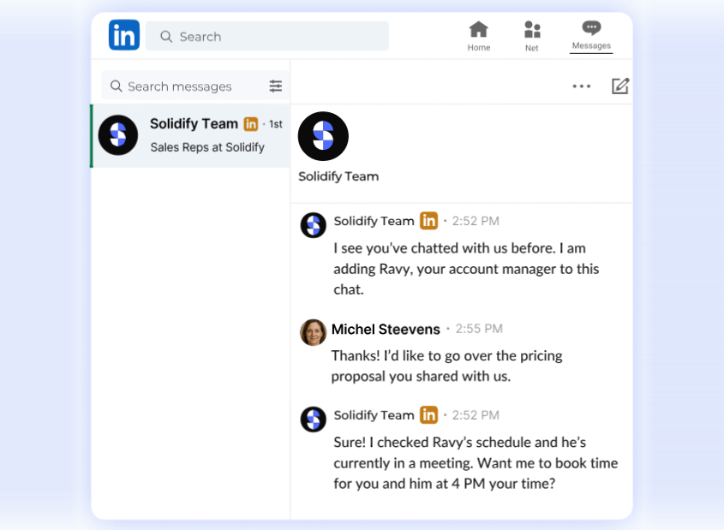
Task: Click the message 'I see you've chatted with us before'
Action: 466,269
